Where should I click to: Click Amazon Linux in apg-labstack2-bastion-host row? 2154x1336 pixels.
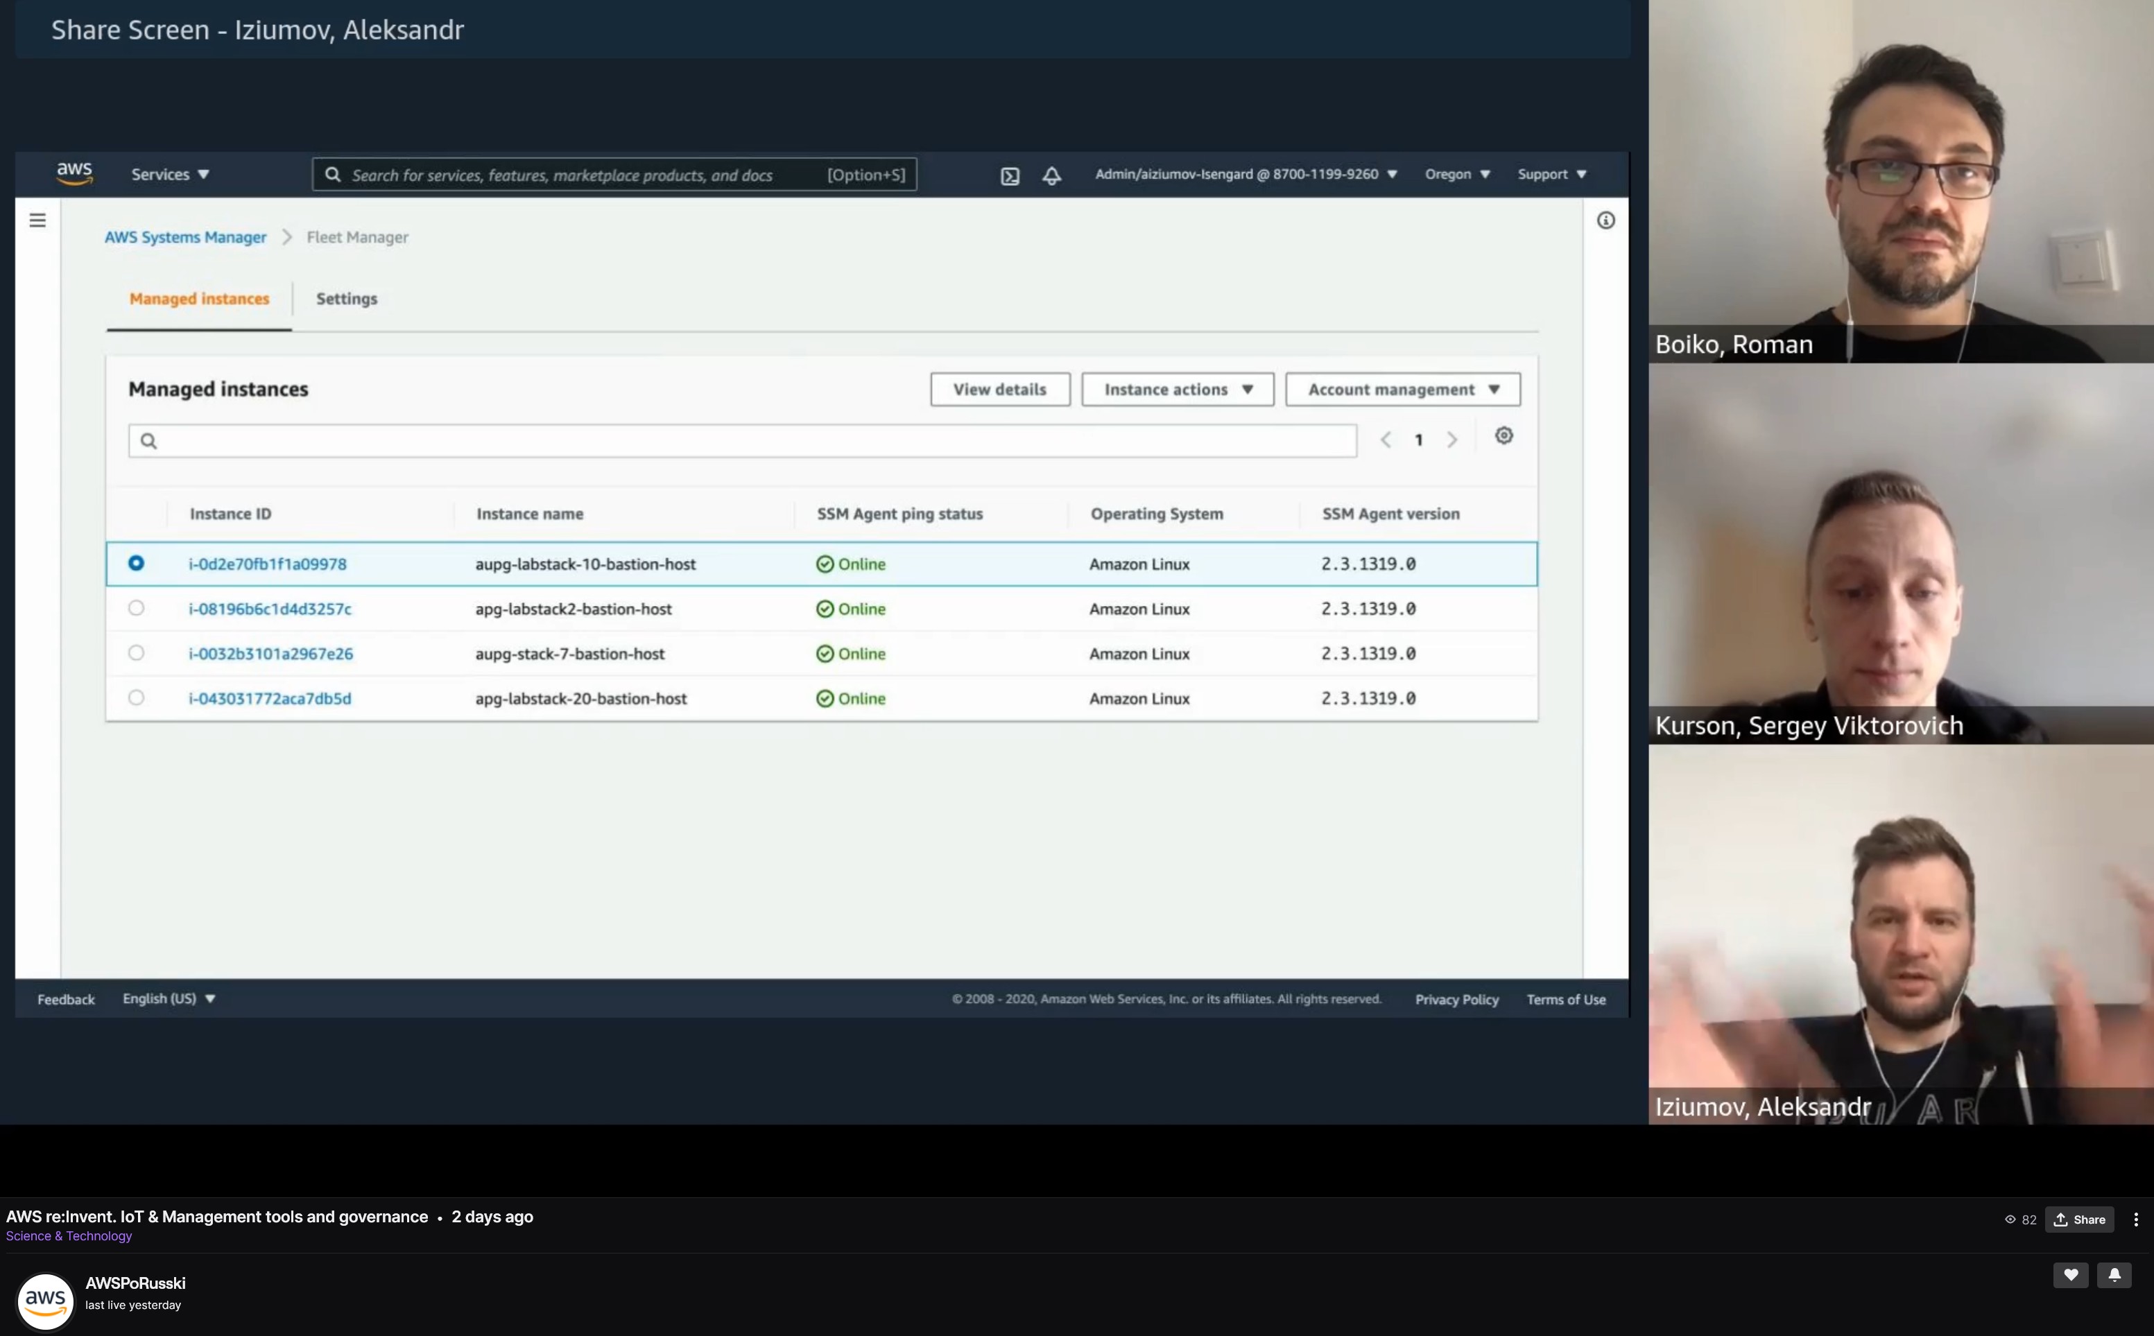tap(1139, 609)
